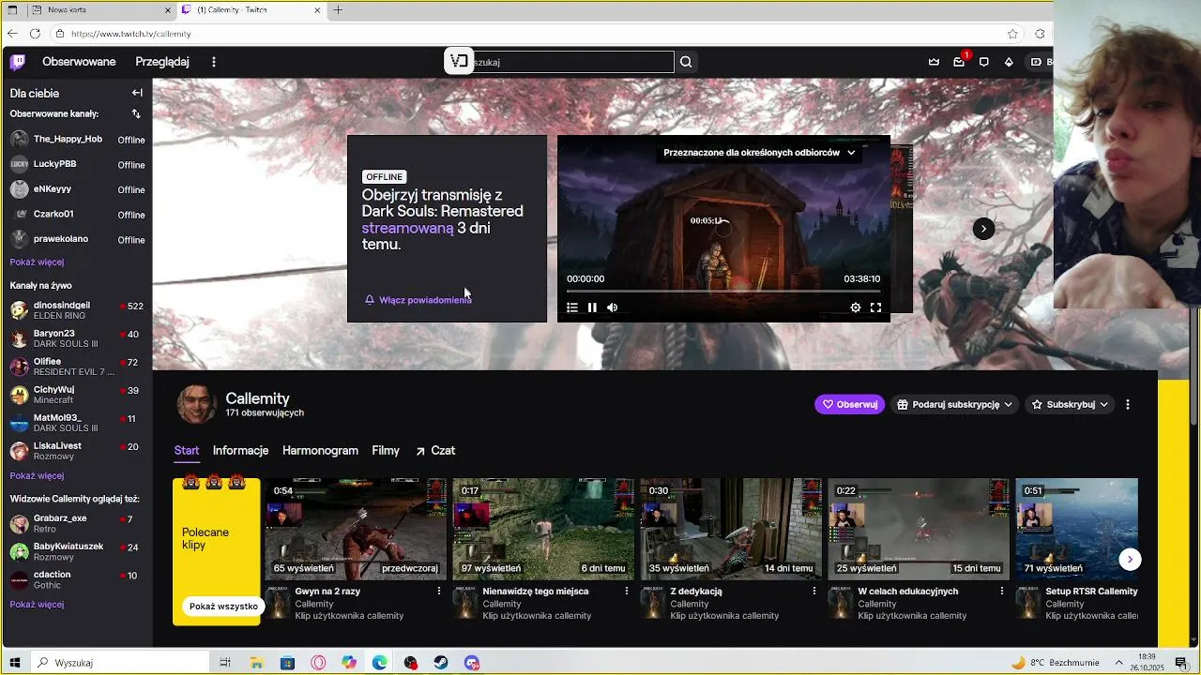Open options for 'Z dedykacją' clip
The height and width of the screenshot is (675, 1201).
(x=814, y=592)
